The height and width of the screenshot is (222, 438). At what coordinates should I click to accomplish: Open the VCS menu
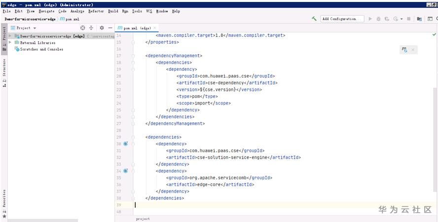pos(149,11)
